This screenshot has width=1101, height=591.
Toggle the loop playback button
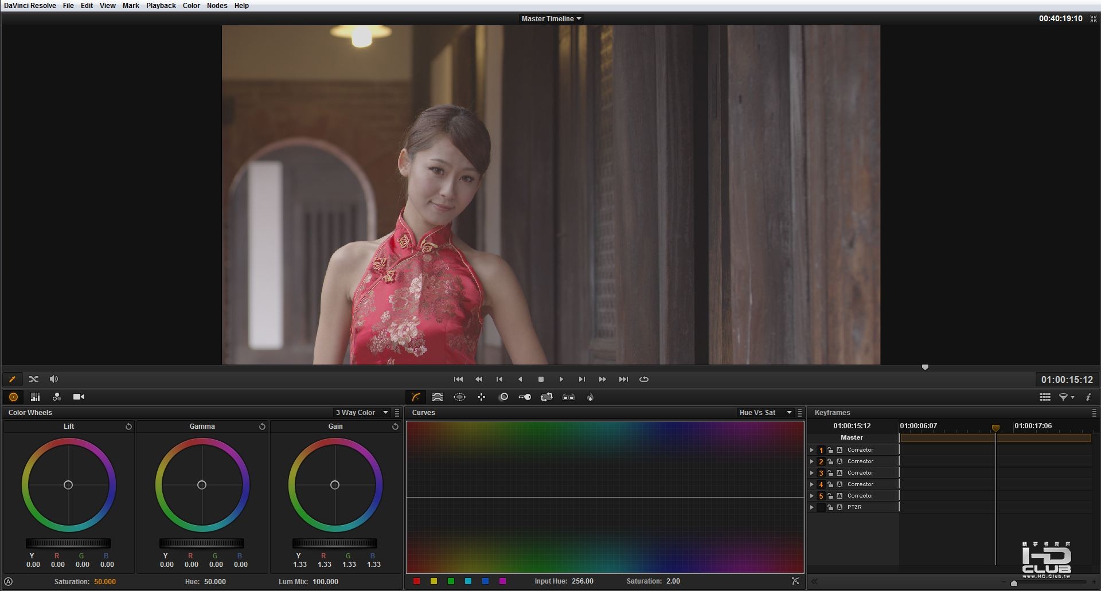644,379
